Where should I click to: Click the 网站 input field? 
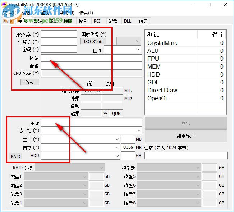pos(92,58)
